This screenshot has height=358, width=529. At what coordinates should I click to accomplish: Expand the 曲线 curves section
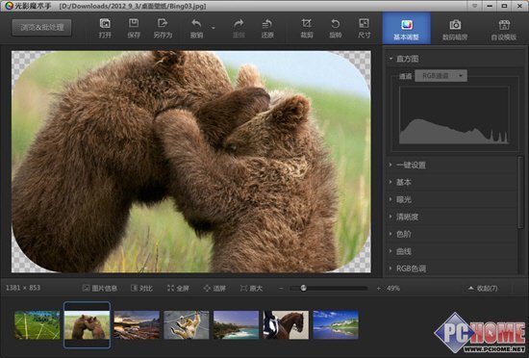click(452, 251)
